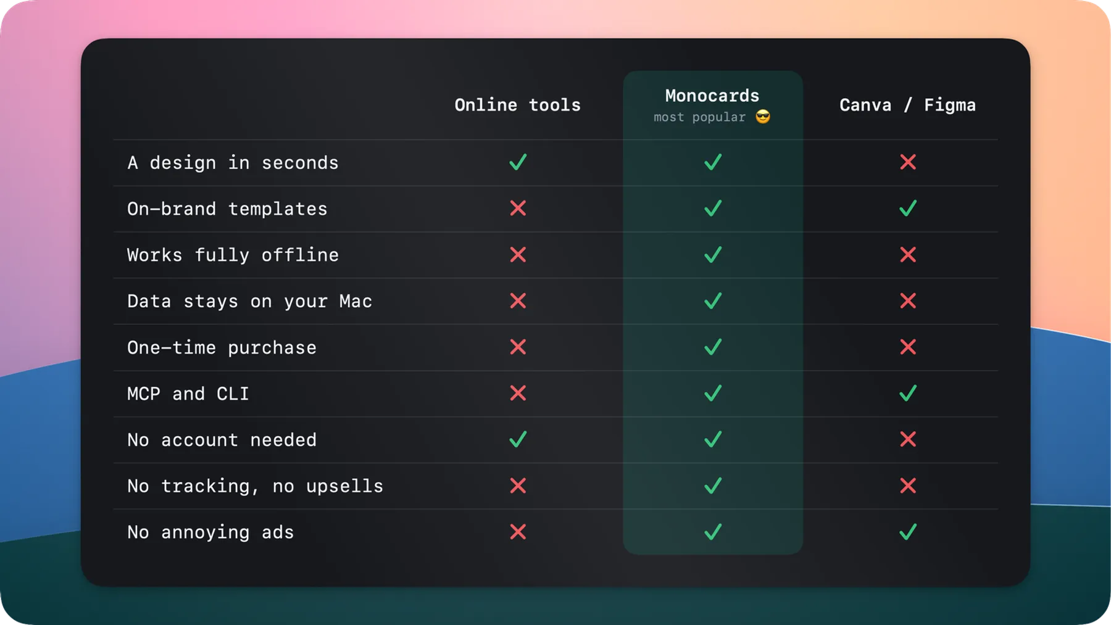Click the Online tools cross for On-brand templates
This screenshot has width=1111, height=625.
tap(518, 209)
